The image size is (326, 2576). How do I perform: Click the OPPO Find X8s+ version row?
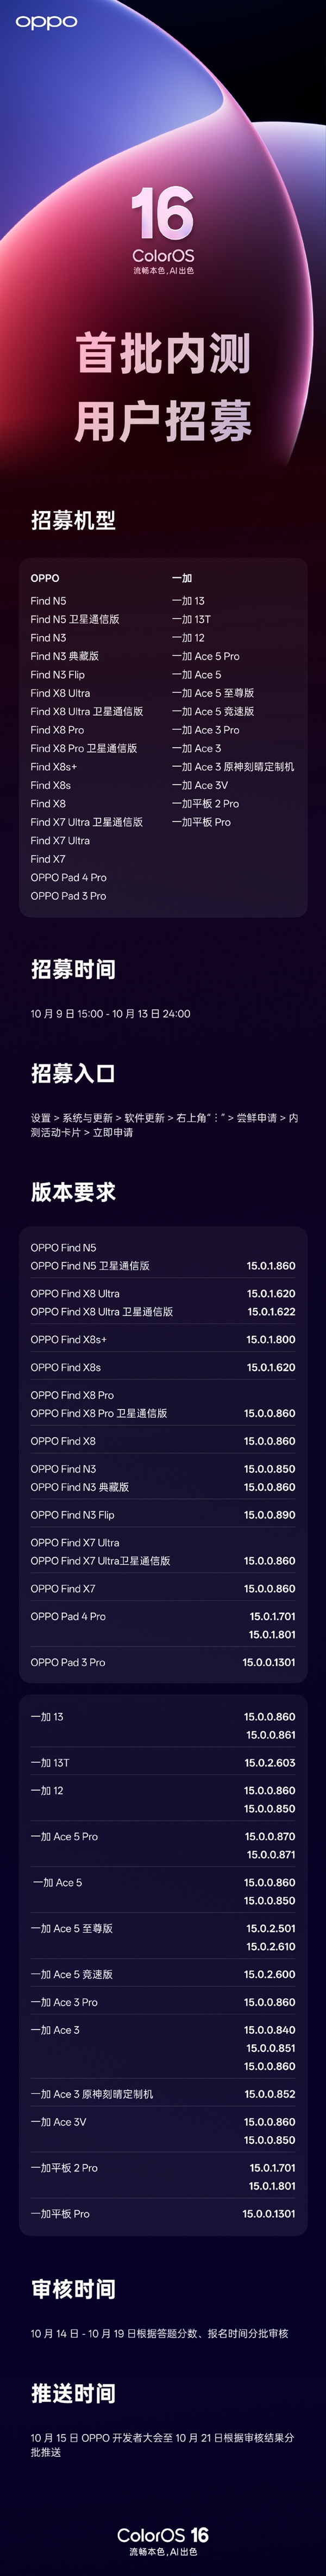tap(162, 1339)
